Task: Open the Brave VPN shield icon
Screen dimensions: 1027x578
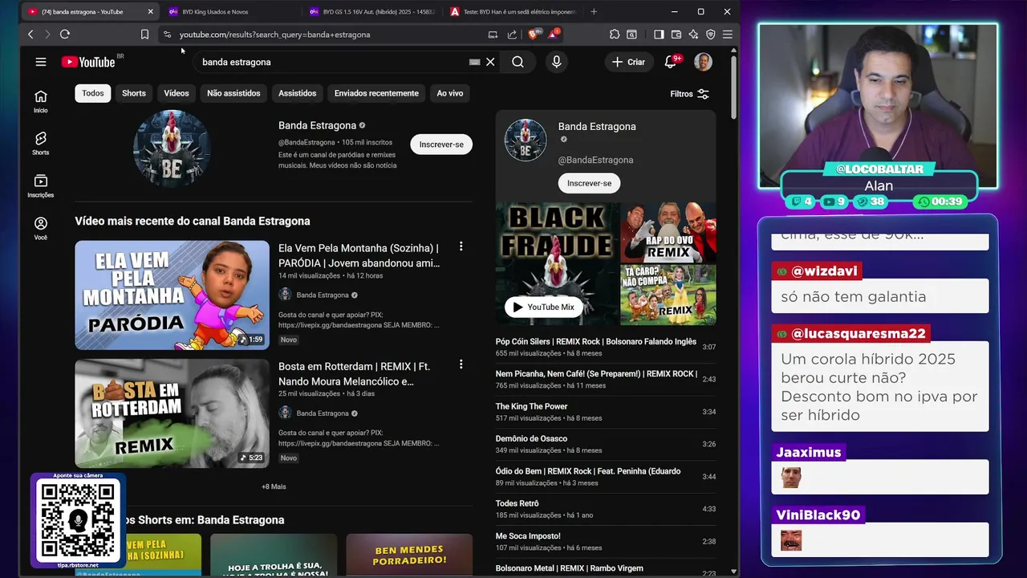Action: point(711,35)
